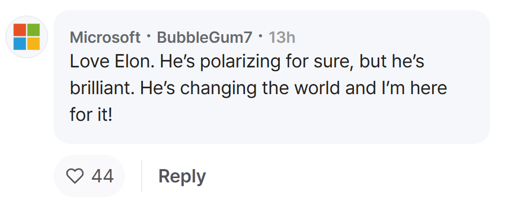Select the circular avatar border
506x207 pixels.
pos(27,37)
